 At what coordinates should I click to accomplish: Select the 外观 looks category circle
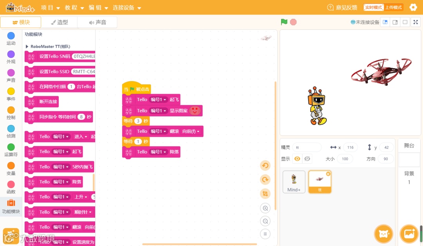tap(11, 54)
